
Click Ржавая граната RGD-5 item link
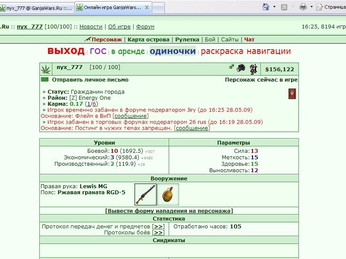click(91, 193)
